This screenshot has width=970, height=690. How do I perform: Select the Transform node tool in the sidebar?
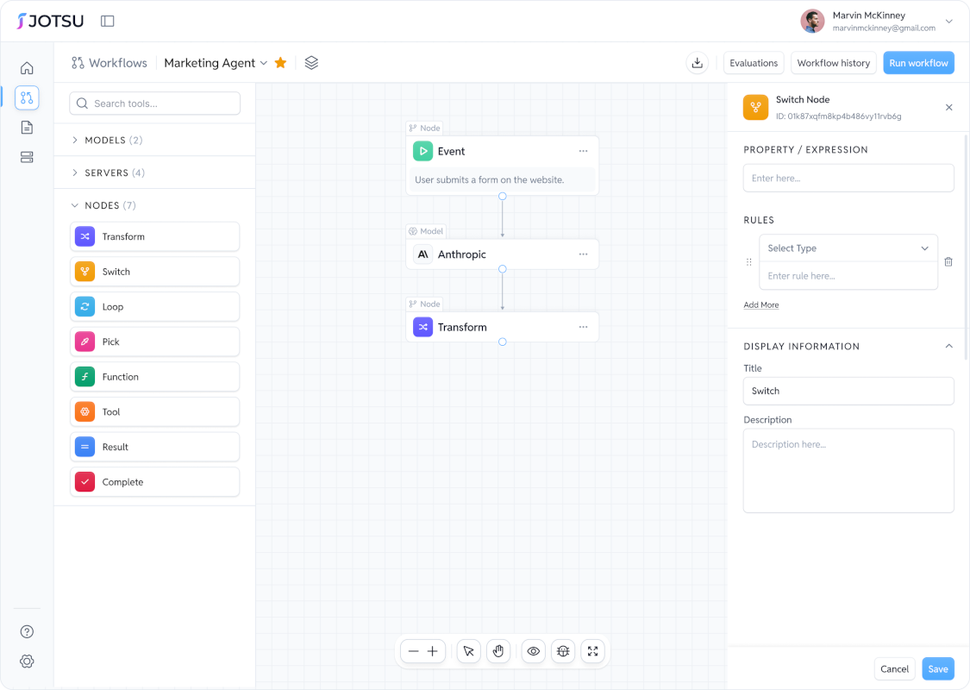(154, 236)
